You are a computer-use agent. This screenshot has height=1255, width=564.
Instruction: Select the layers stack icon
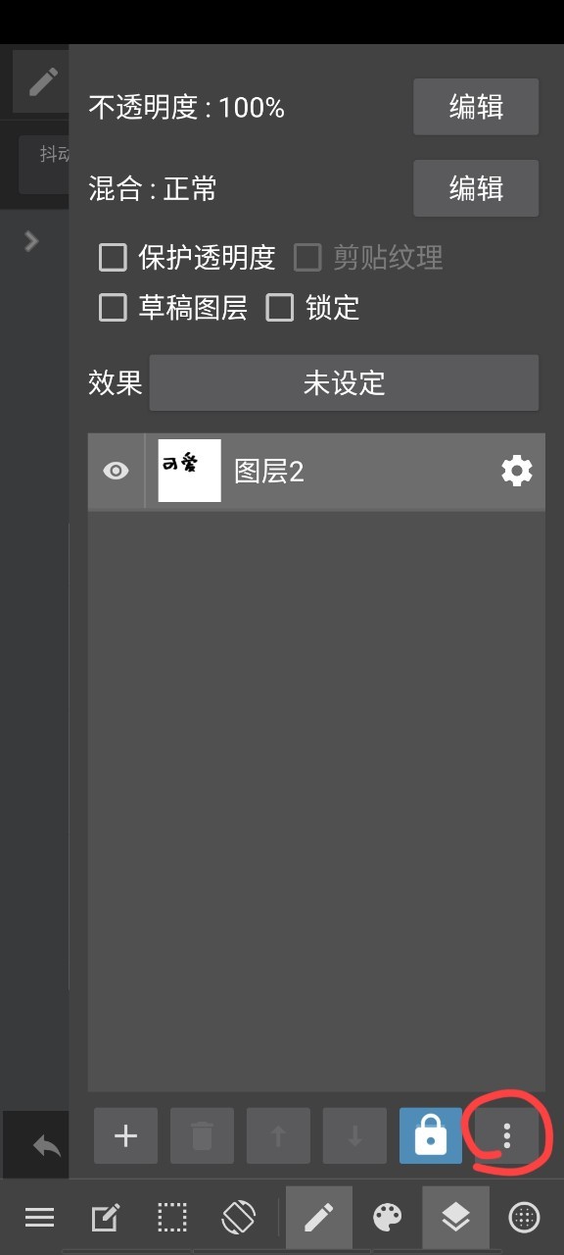tap(455, 1218)
